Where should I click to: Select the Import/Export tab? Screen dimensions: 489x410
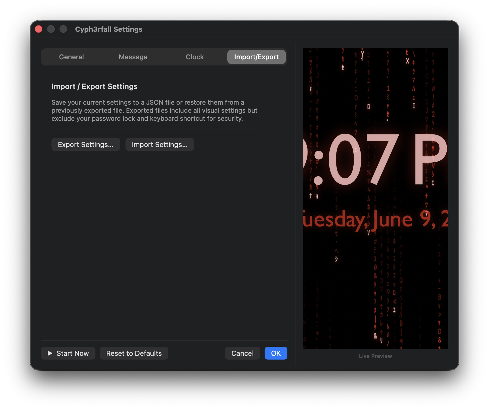(x=256, y=57)
